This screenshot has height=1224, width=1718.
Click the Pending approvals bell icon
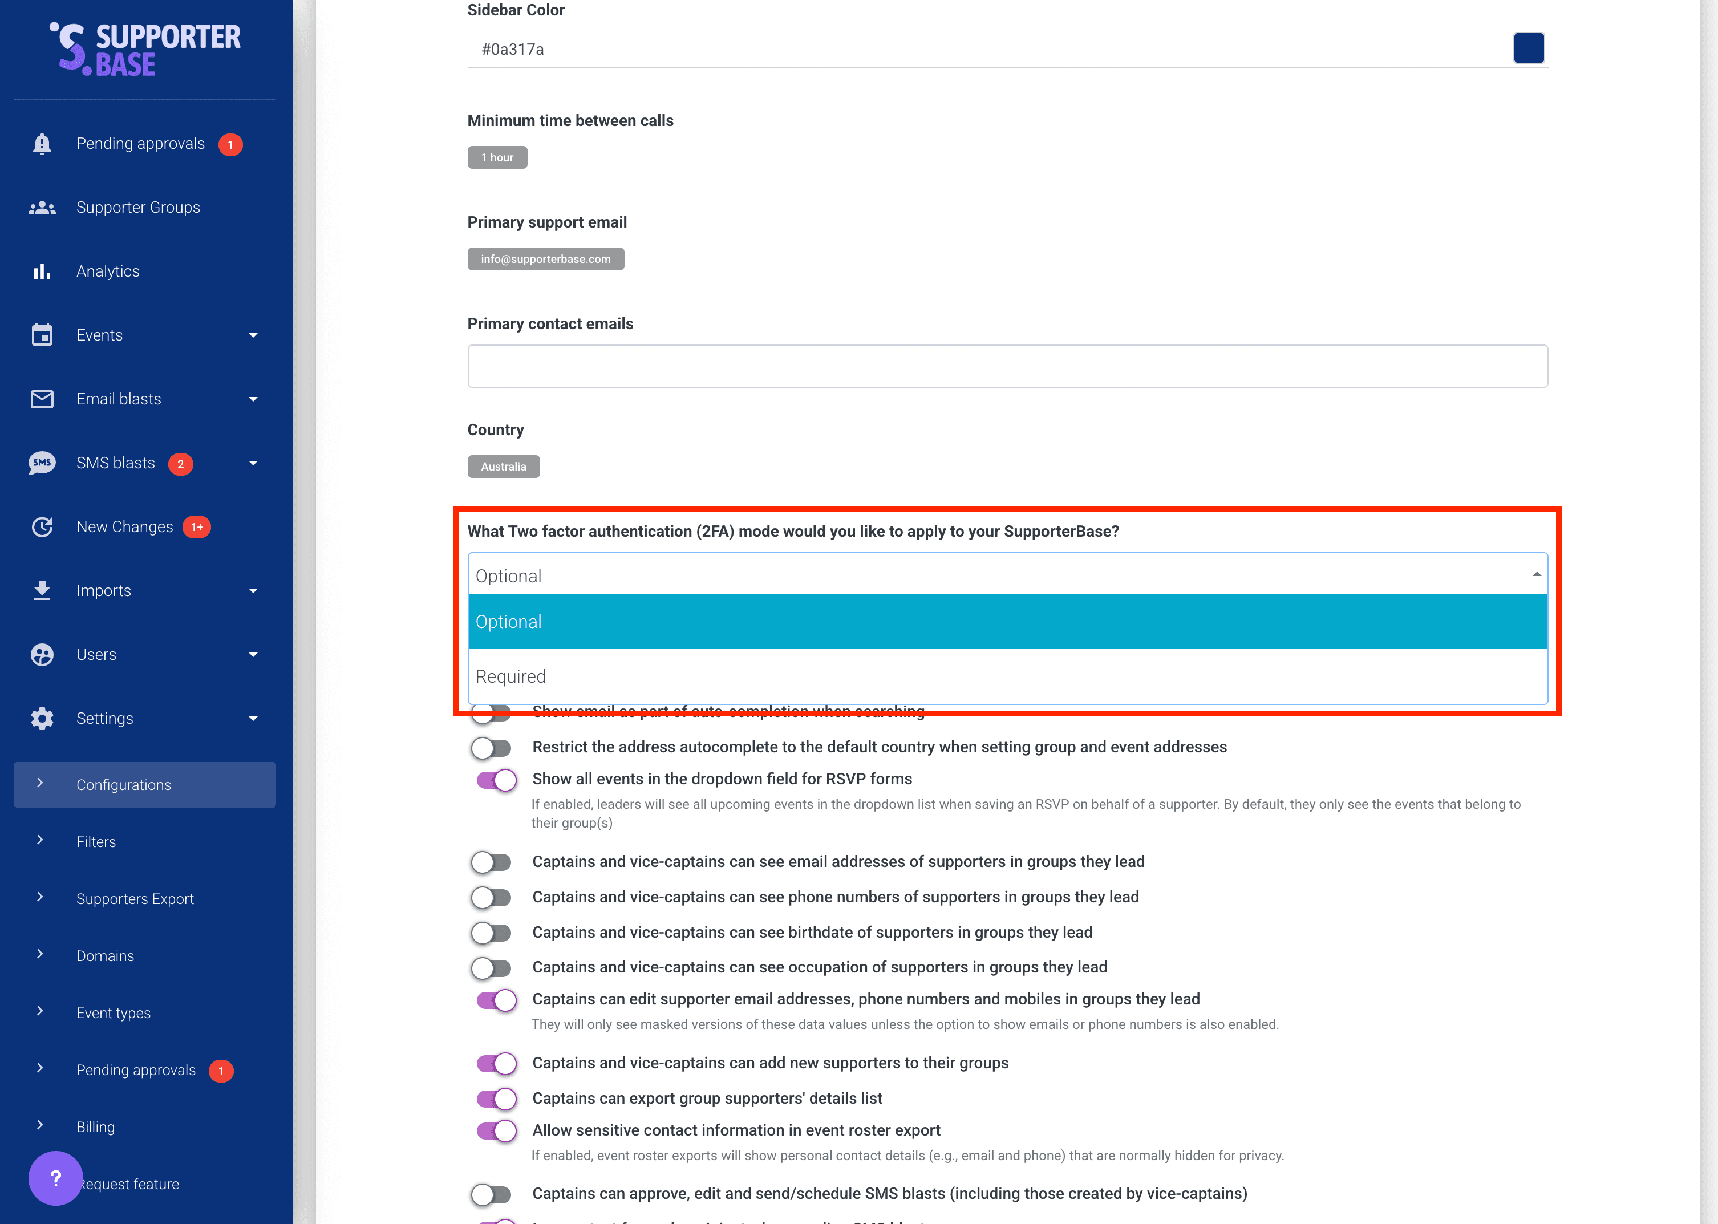coord(42,144)
